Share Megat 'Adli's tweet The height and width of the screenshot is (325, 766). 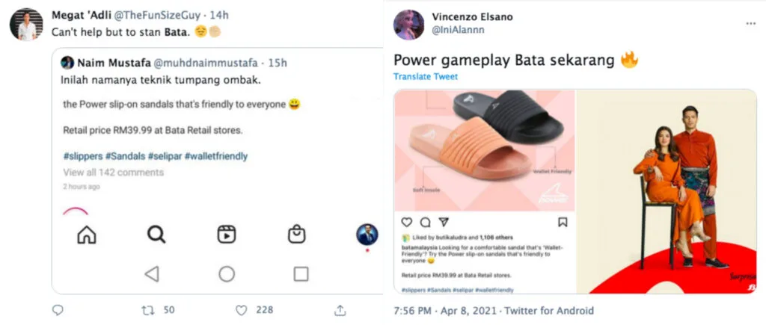coord(340,310)
